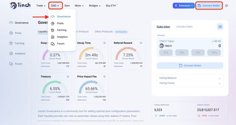Viewport: 236px width, 125px height.
Task: Click sidebar Farming icon
Action: click(11, 43)
